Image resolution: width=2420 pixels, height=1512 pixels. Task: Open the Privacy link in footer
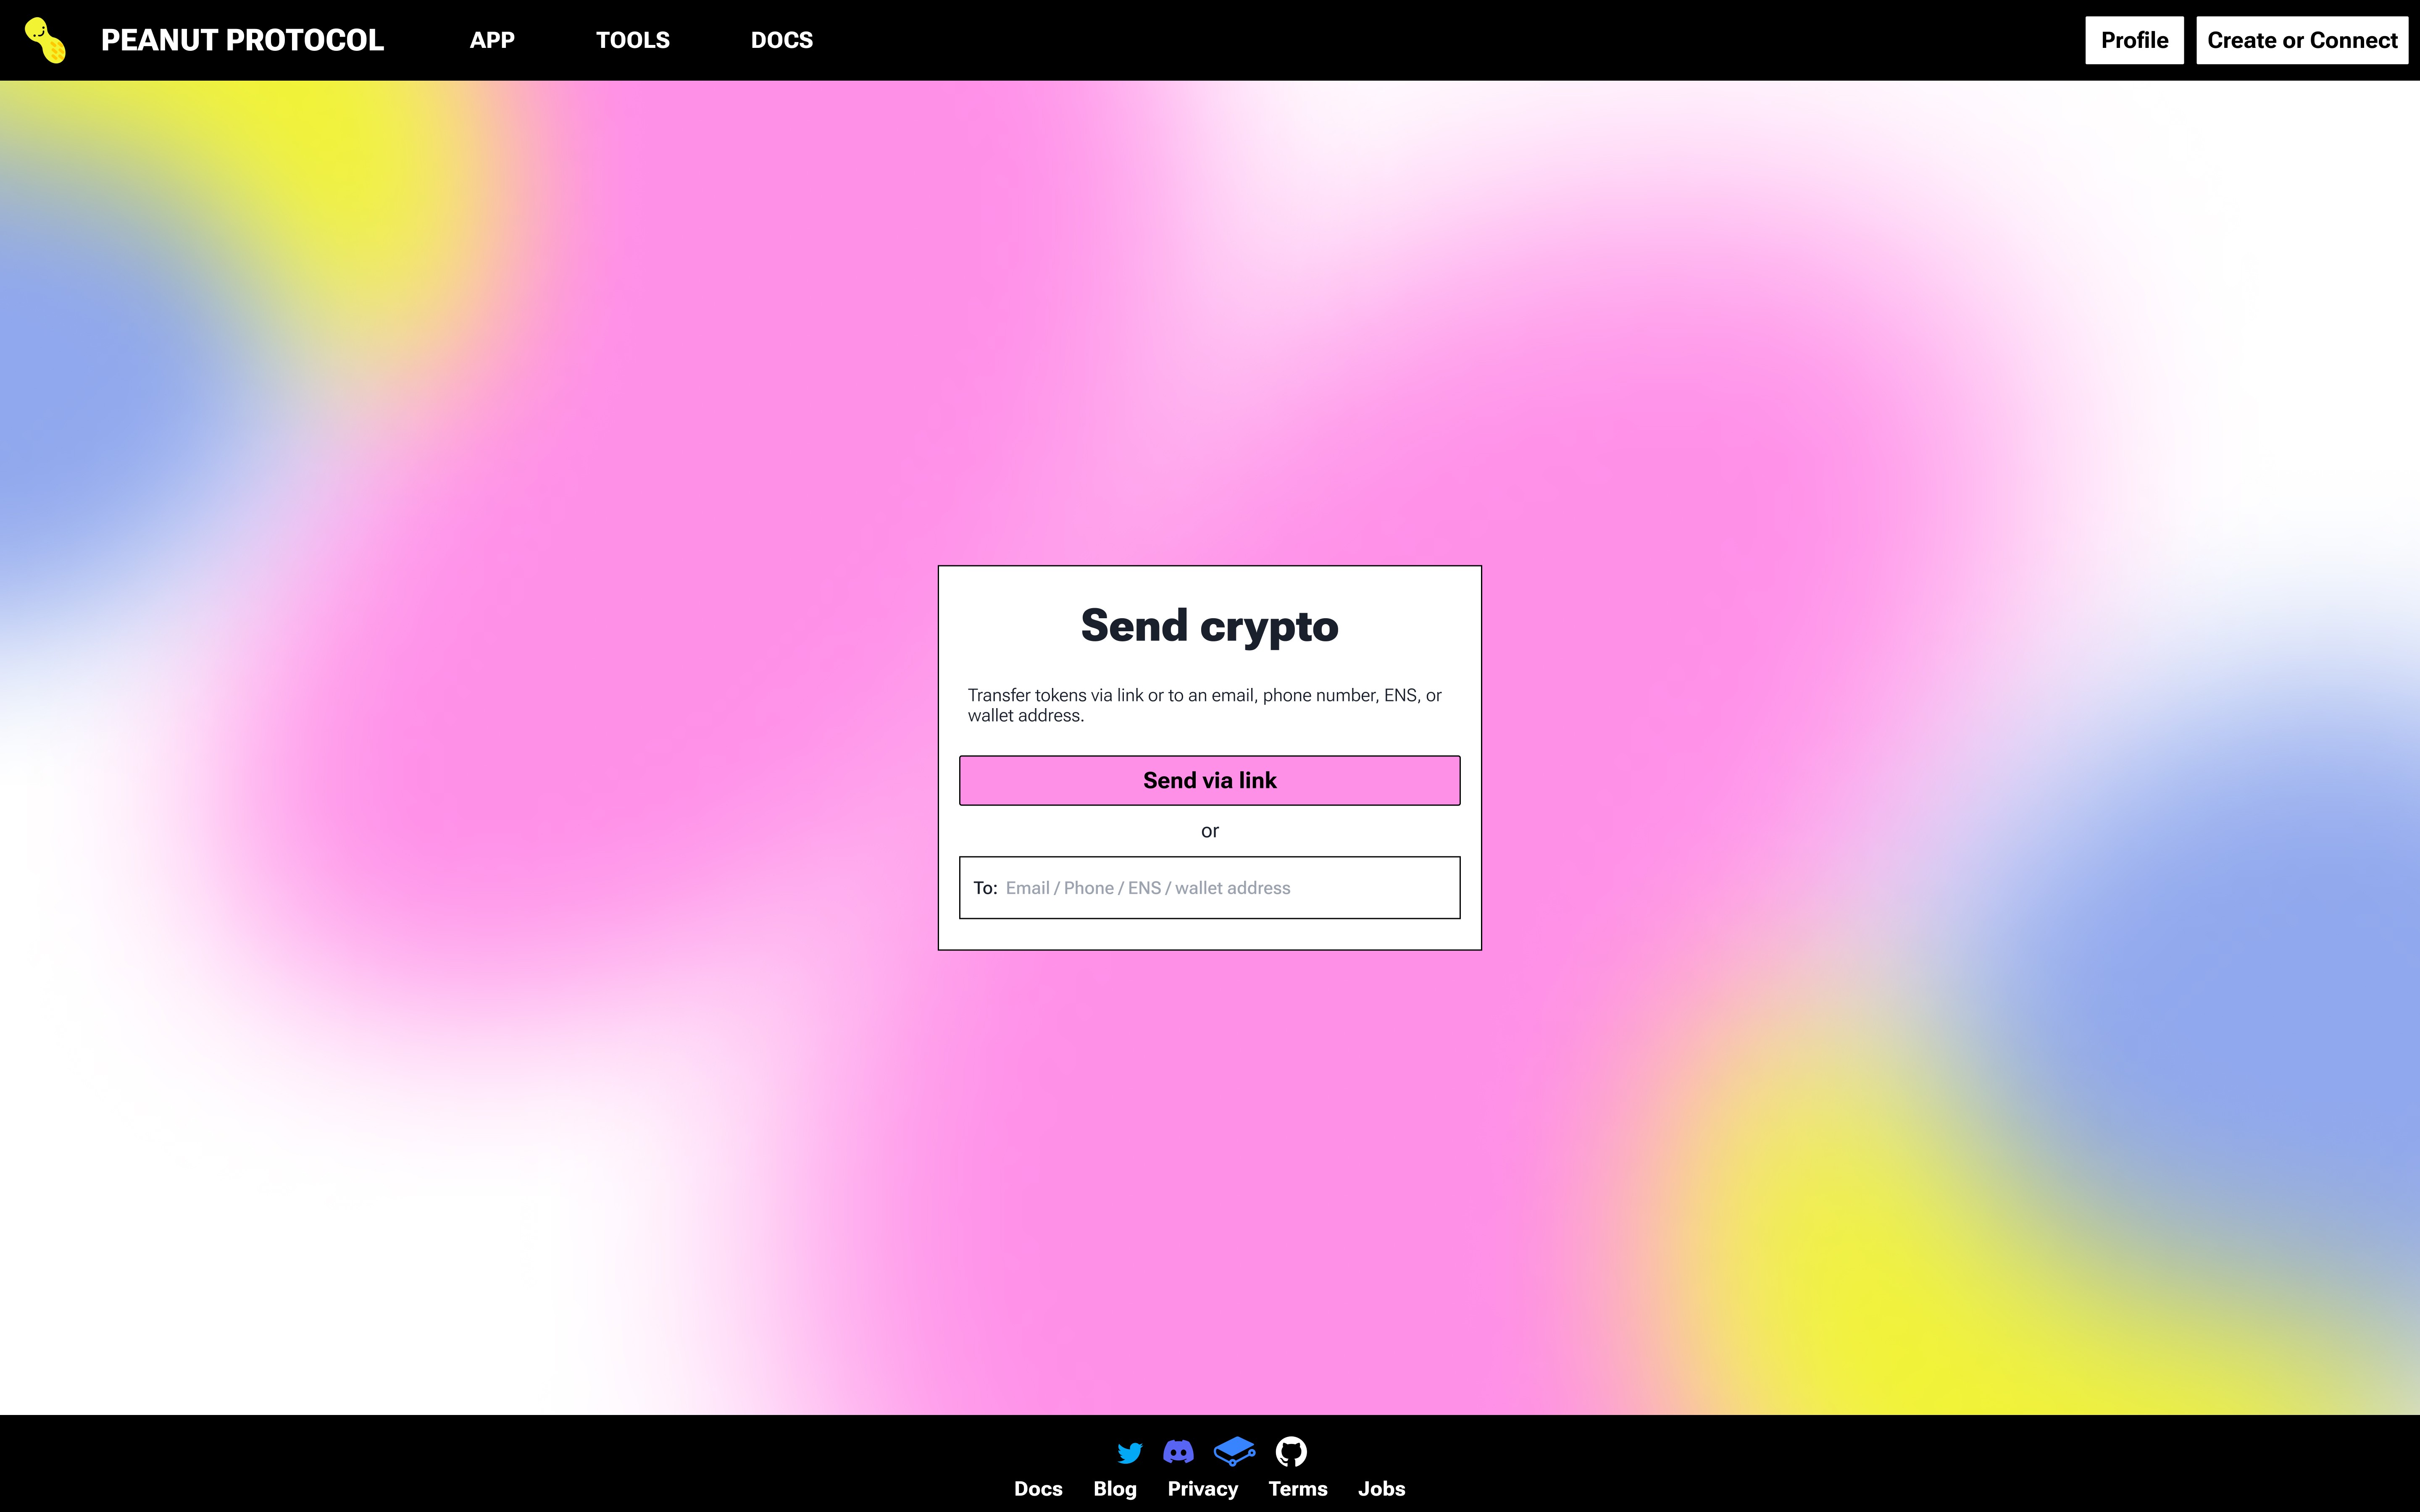click(x=1202, y=1488)
